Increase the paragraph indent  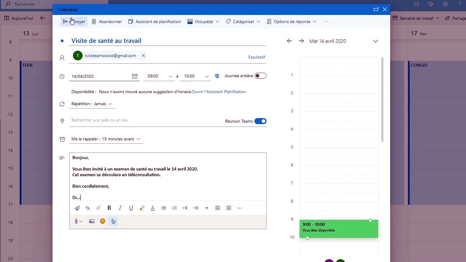[196, 208]
